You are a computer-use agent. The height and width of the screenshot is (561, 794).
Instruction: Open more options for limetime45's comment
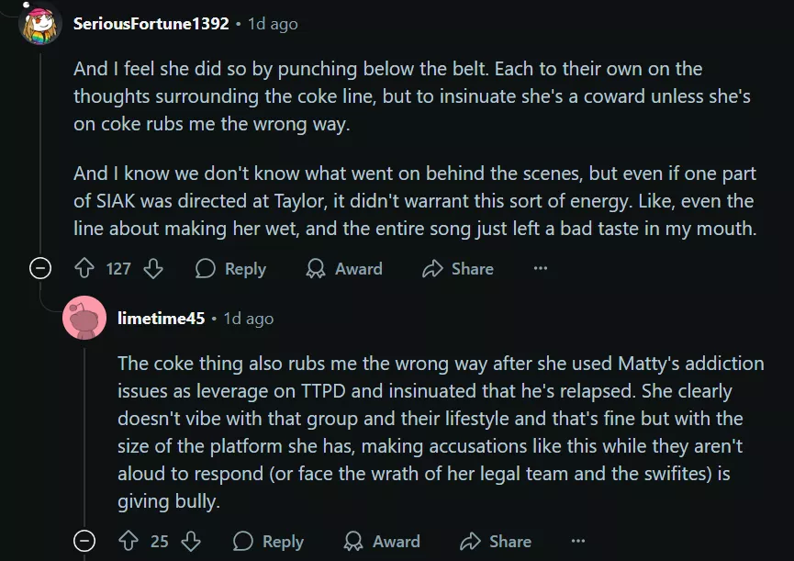point(578,542)
